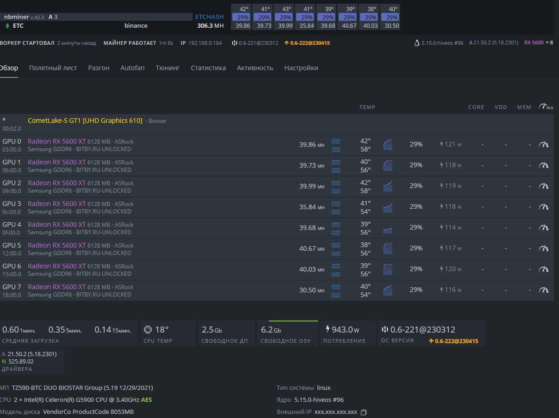Open the Autofan tab
This screenshot has width=559, height=418.
pyautogui.click(x=132, y=68)
